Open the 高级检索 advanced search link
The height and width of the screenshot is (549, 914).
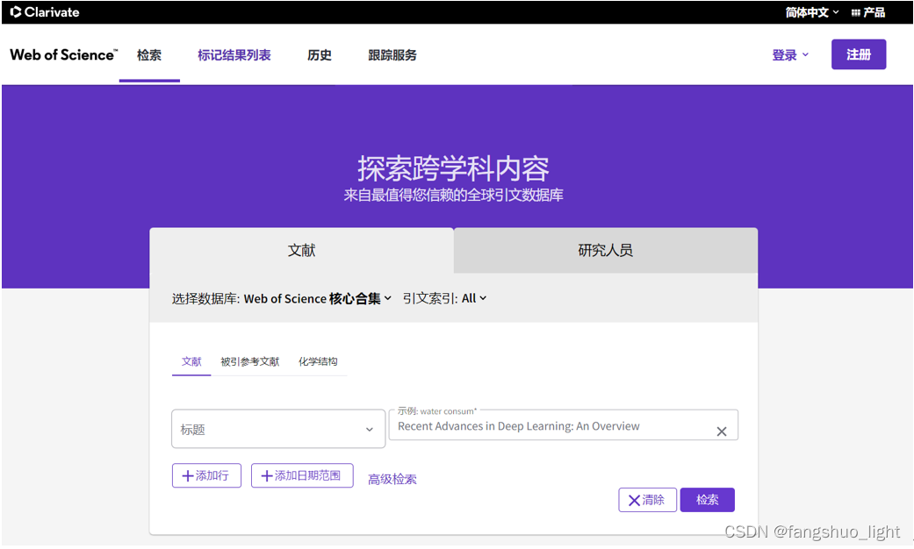[392, 479]
